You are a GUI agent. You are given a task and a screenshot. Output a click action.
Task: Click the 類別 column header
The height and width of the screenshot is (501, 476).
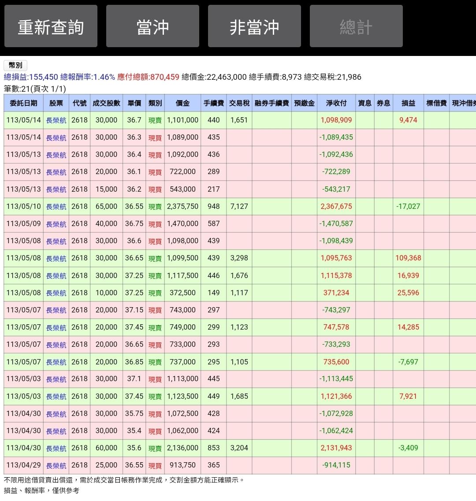(155, 103)
